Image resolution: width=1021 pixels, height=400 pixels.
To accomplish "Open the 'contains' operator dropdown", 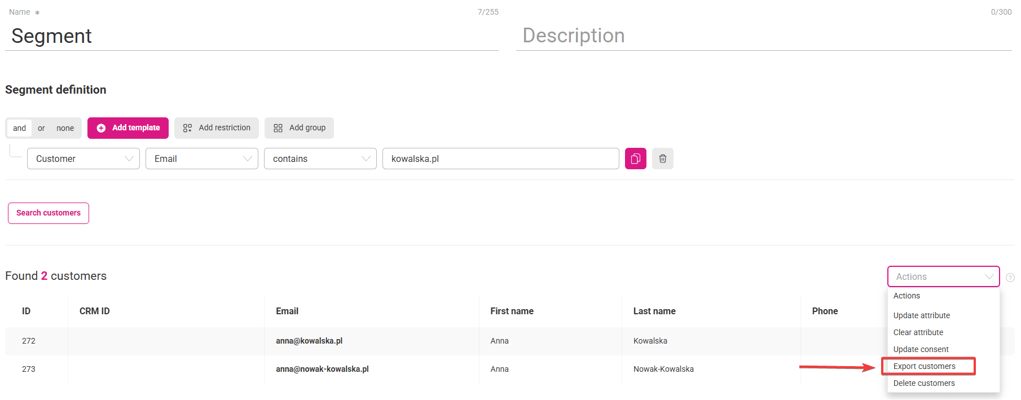I will click(320, 159).
